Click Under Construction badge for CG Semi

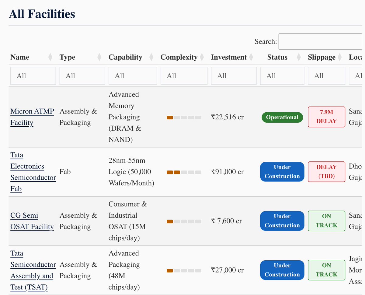[282, 221]
